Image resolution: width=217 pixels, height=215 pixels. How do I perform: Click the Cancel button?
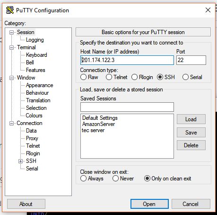191,204
